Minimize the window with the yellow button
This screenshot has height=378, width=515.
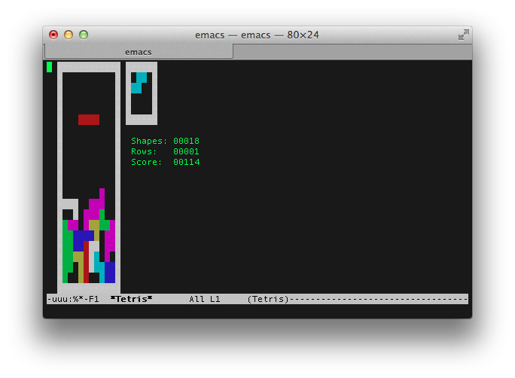click(x=69, y=35)
